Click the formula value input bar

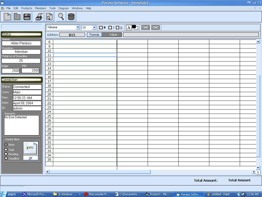click(x=191, y=35)
